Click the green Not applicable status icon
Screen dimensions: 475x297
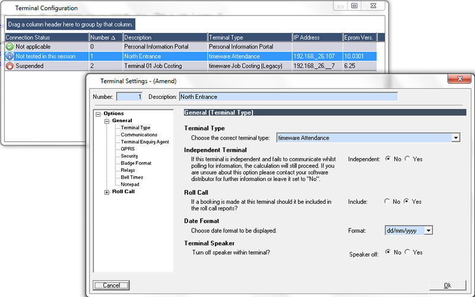9,46
